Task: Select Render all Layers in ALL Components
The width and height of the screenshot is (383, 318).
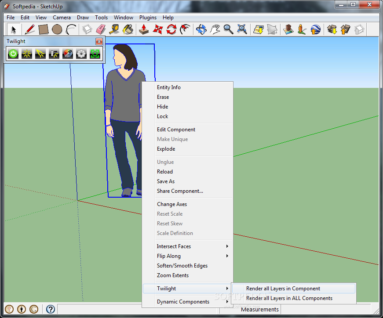Action: pyautogui.click(x=294, y=298)
